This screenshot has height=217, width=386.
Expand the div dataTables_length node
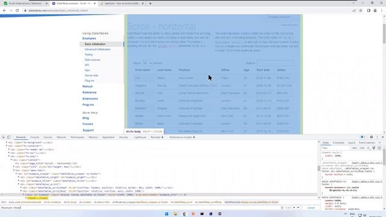tap(19, 177)
